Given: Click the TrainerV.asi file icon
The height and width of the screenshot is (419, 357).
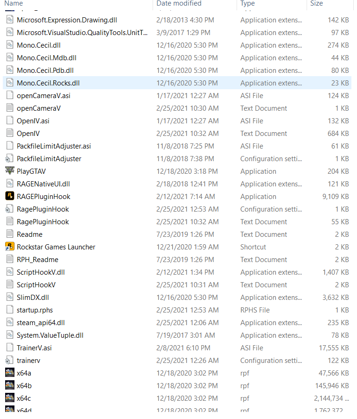Looking at the screenshot, I should (x=10, y=348).
